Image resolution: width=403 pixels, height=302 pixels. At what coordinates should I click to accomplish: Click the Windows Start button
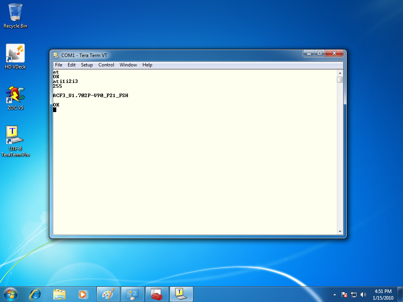pos(11,294)
